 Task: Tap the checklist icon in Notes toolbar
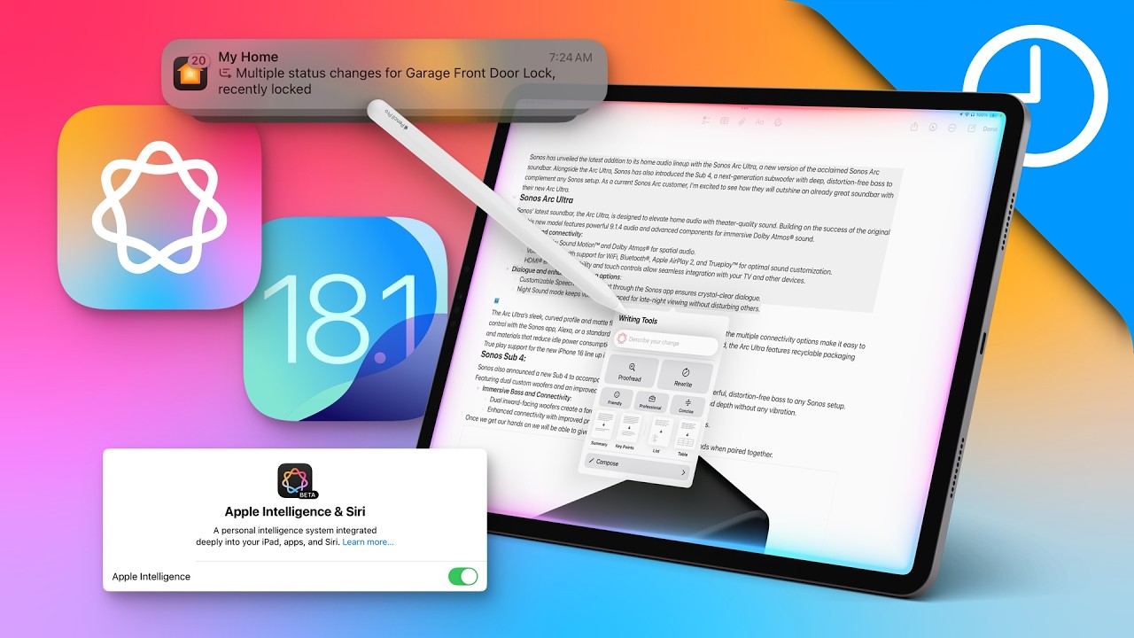tap(706, 121)
